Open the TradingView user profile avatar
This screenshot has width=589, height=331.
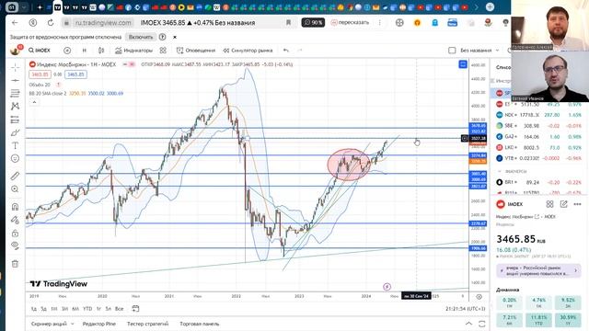pyautogui.click(x=16, y=51)
